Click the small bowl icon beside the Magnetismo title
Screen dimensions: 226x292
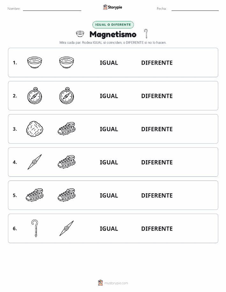click(x=80, y=34)
